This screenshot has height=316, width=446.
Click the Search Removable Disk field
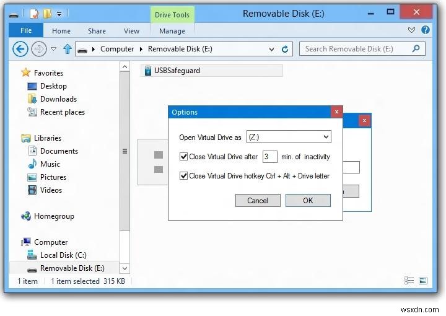coord(362,49)
